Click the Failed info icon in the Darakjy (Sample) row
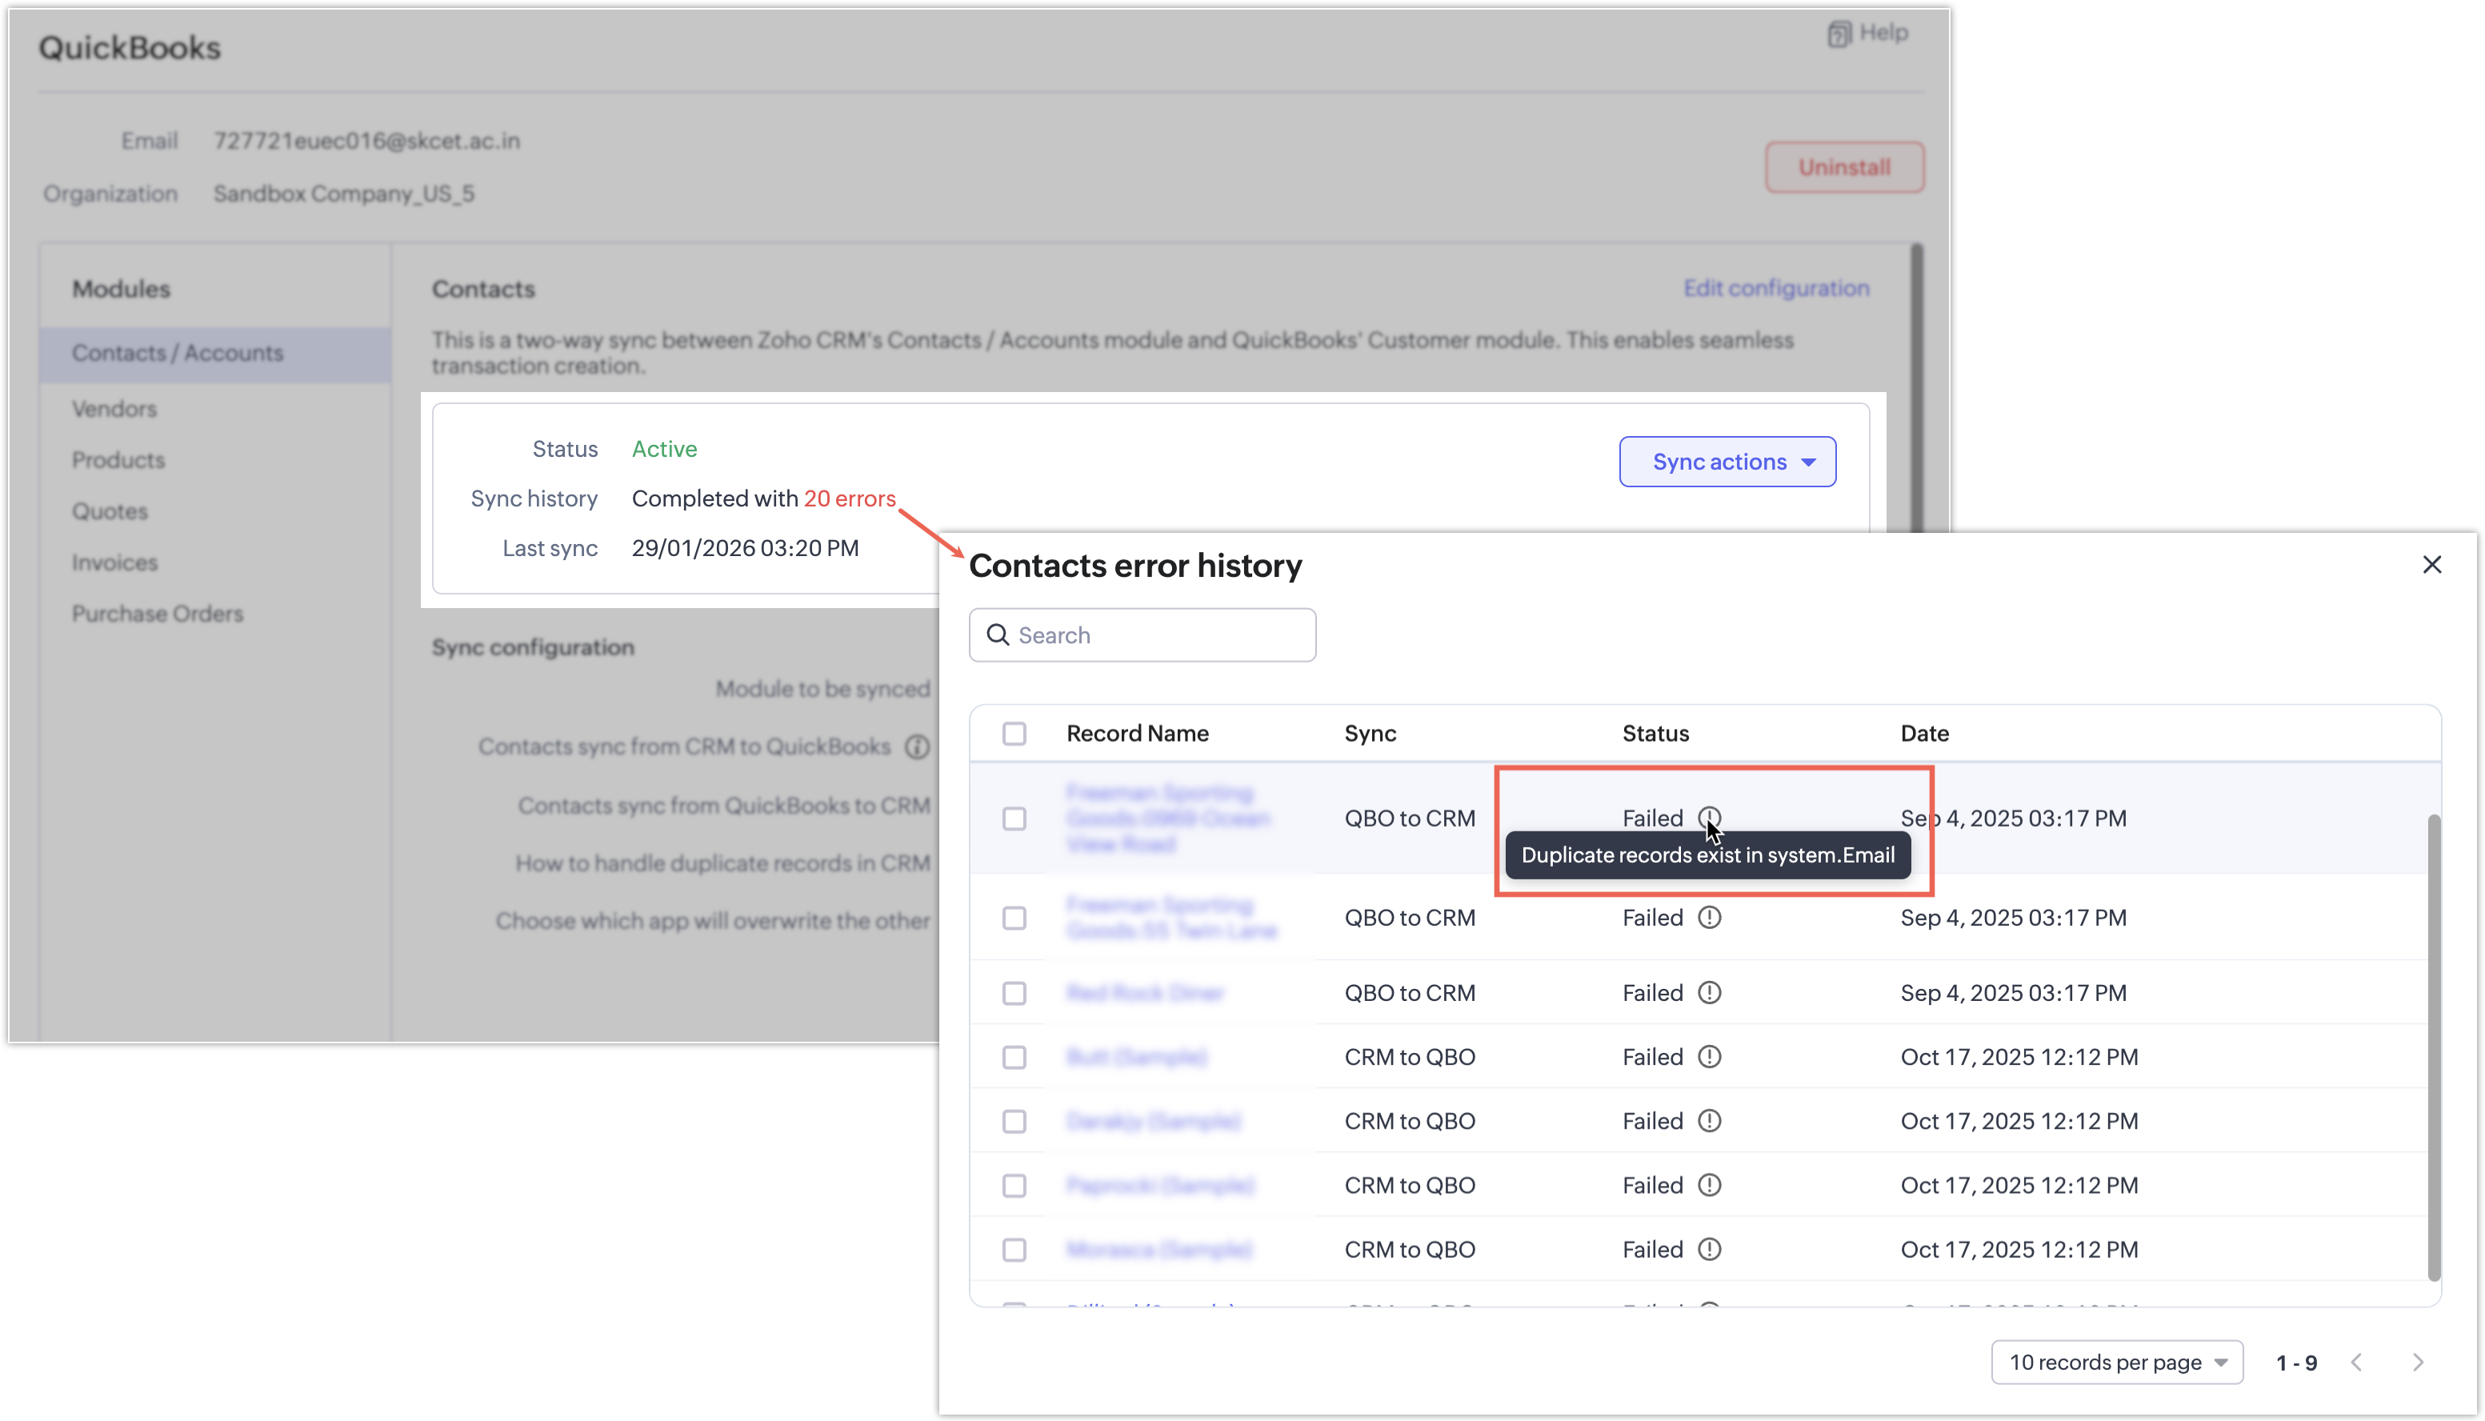2485x1421 pixels. (x=1710, y=1122)
